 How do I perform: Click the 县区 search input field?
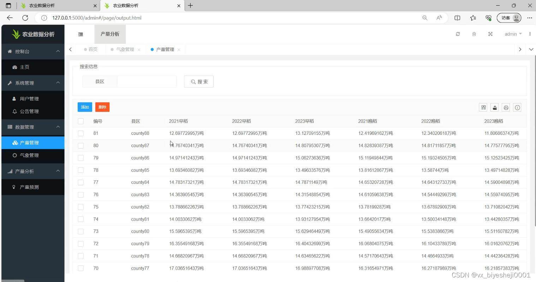pyautogui.click(x=147, y=81)
